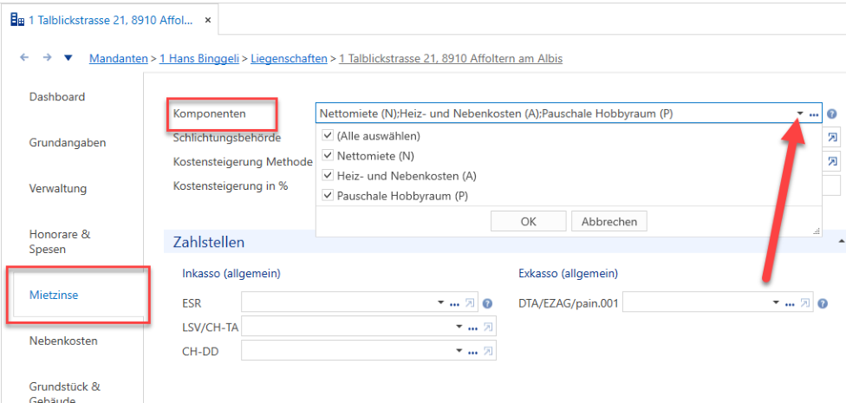Click the forward navigation arrow

[x=47, y=58]
